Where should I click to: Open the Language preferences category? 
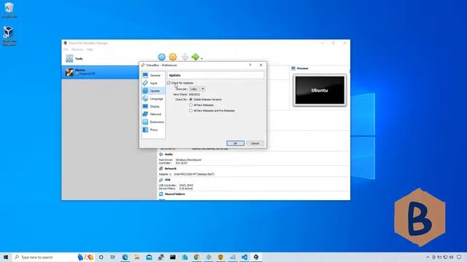153,99
